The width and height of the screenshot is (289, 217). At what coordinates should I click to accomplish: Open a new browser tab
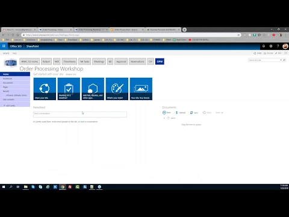[x=184, y=30]
